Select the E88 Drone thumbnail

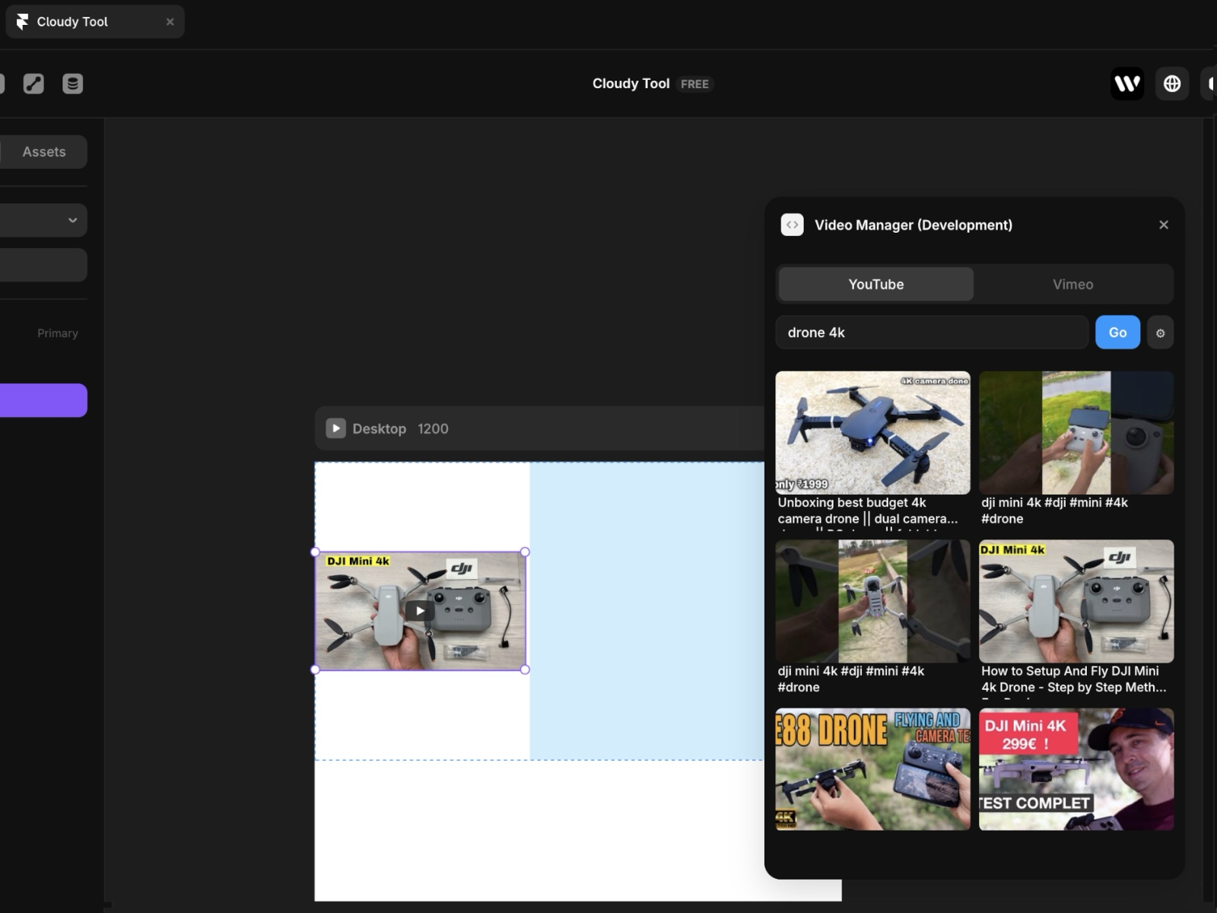point(872,769)
